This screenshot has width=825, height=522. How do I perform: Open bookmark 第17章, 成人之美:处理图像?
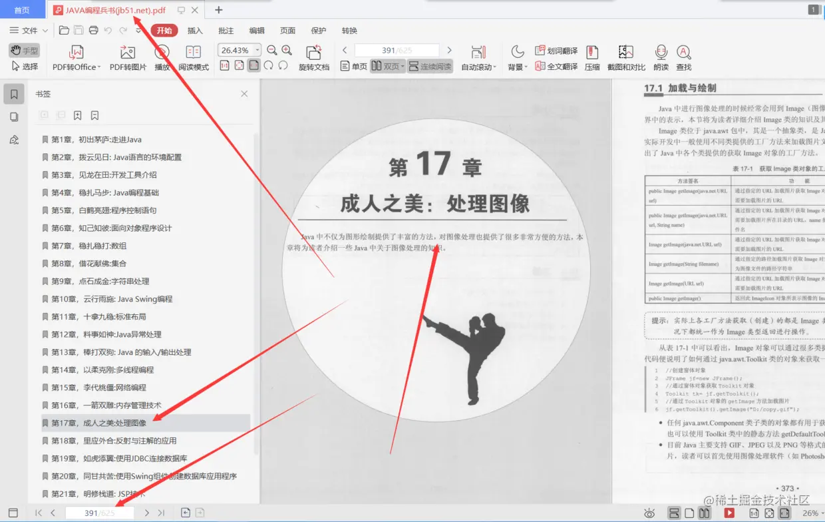point(146,423)
